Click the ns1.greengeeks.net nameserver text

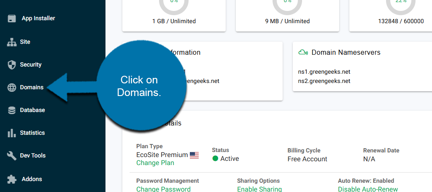[324, 72]
